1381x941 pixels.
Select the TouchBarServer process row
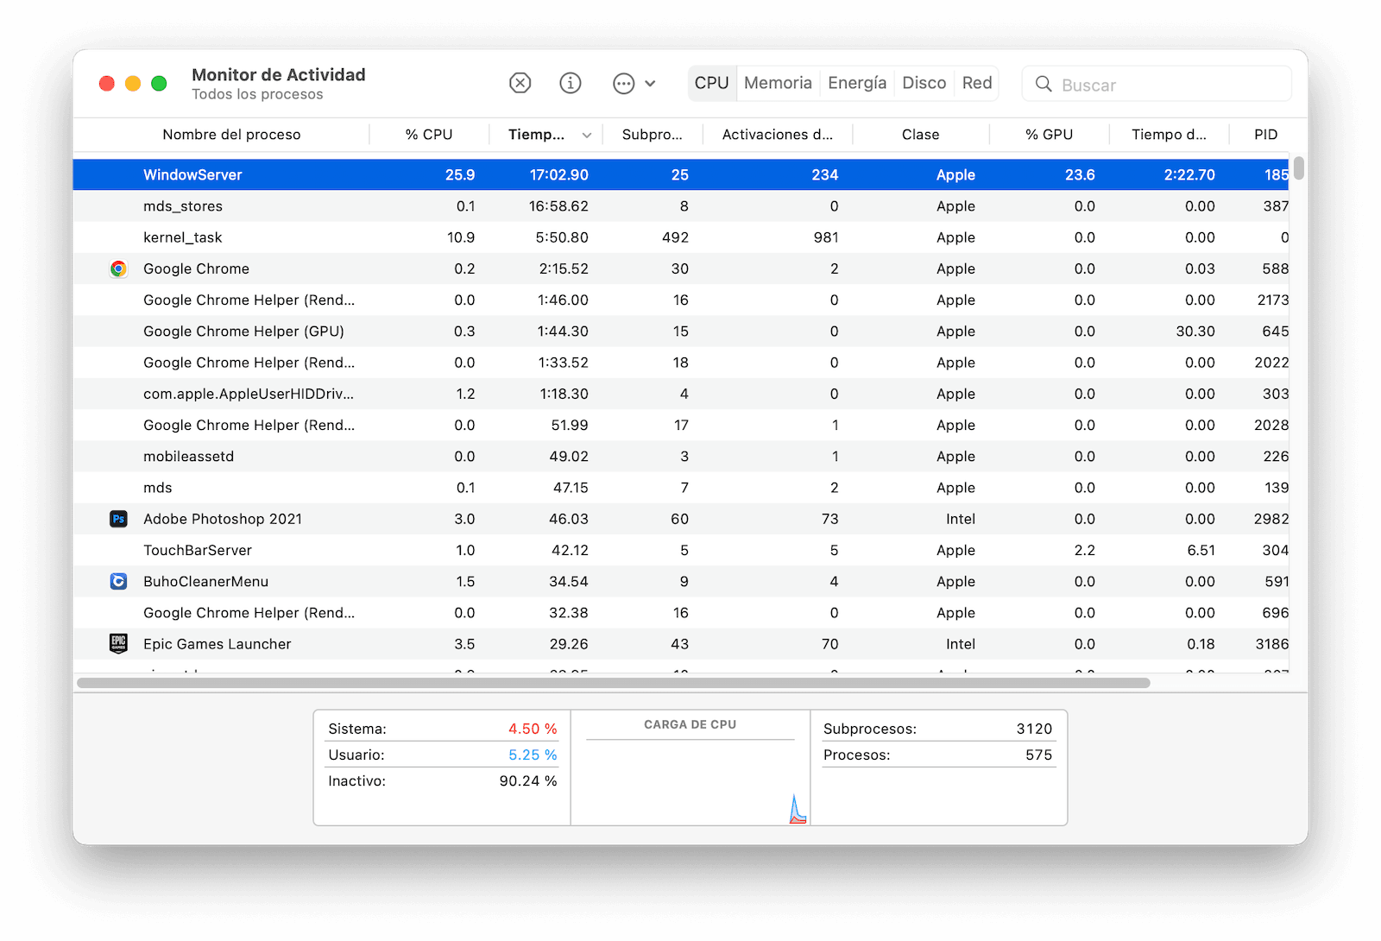(681, 550)
